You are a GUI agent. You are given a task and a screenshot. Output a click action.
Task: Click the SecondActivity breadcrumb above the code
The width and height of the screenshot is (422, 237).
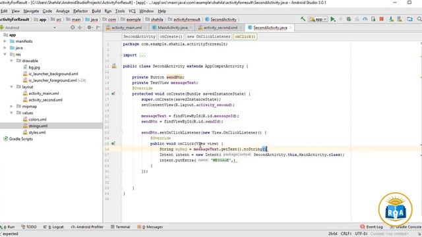[x=139, y=36]
